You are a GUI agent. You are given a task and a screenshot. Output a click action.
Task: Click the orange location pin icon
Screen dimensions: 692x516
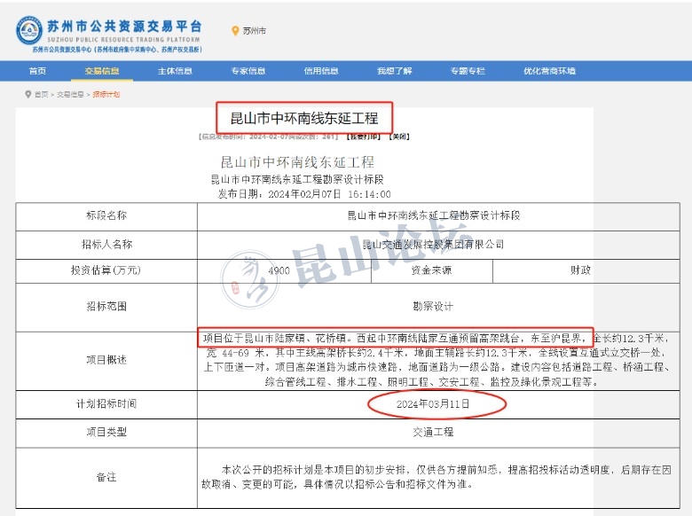[234, 31]
